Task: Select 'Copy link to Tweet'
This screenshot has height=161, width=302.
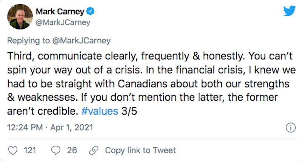Action: click(x=140, y=150)
